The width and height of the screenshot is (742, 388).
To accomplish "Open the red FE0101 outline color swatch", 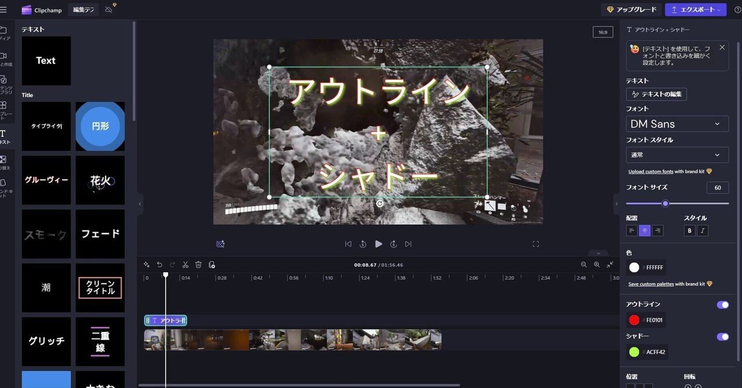I will (x=635, y=319).
